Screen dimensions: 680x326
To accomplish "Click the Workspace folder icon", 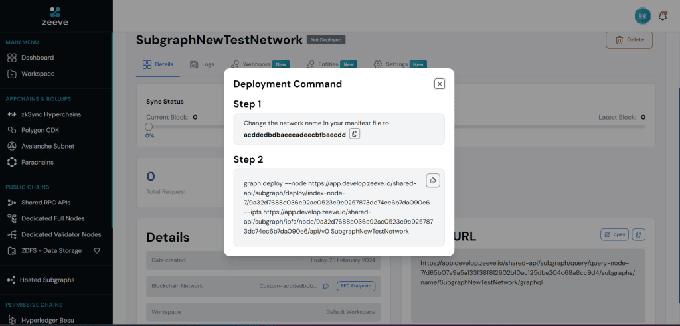I will tap(12, 74).
